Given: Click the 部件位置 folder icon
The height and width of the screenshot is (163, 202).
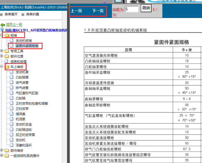Looking at the screenshot, I should (7, 56).
